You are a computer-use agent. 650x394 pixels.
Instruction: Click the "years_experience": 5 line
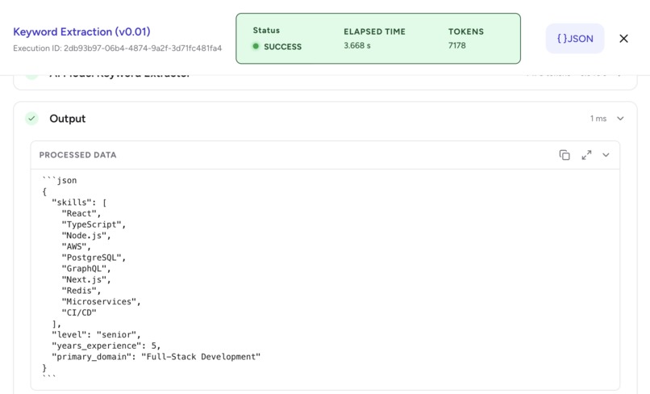click(x=106, y=346)
